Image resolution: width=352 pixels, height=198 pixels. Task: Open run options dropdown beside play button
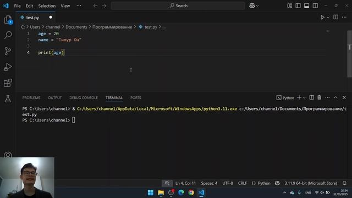pos(328,17)
